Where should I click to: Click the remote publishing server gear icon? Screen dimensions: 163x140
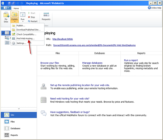44,87
